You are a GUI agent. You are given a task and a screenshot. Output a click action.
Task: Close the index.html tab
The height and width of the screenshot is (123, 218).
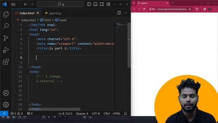click(x=38, y=13)
